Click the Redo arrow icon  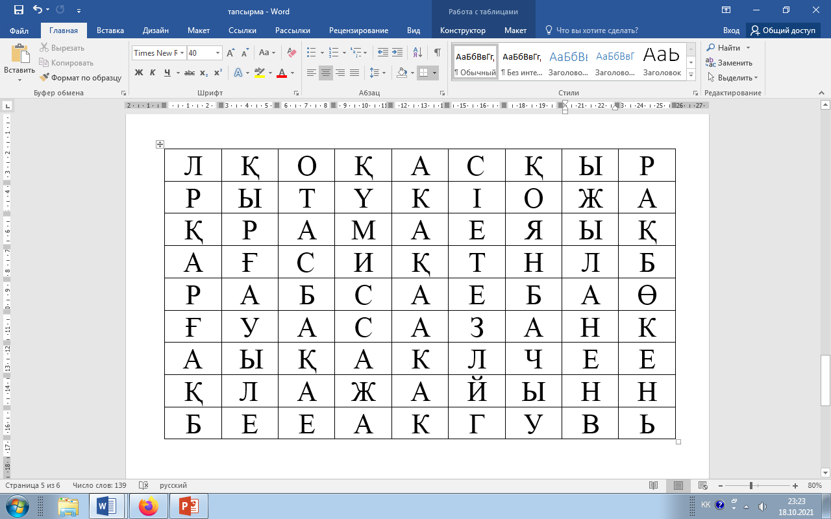click(x=60, y=10)
